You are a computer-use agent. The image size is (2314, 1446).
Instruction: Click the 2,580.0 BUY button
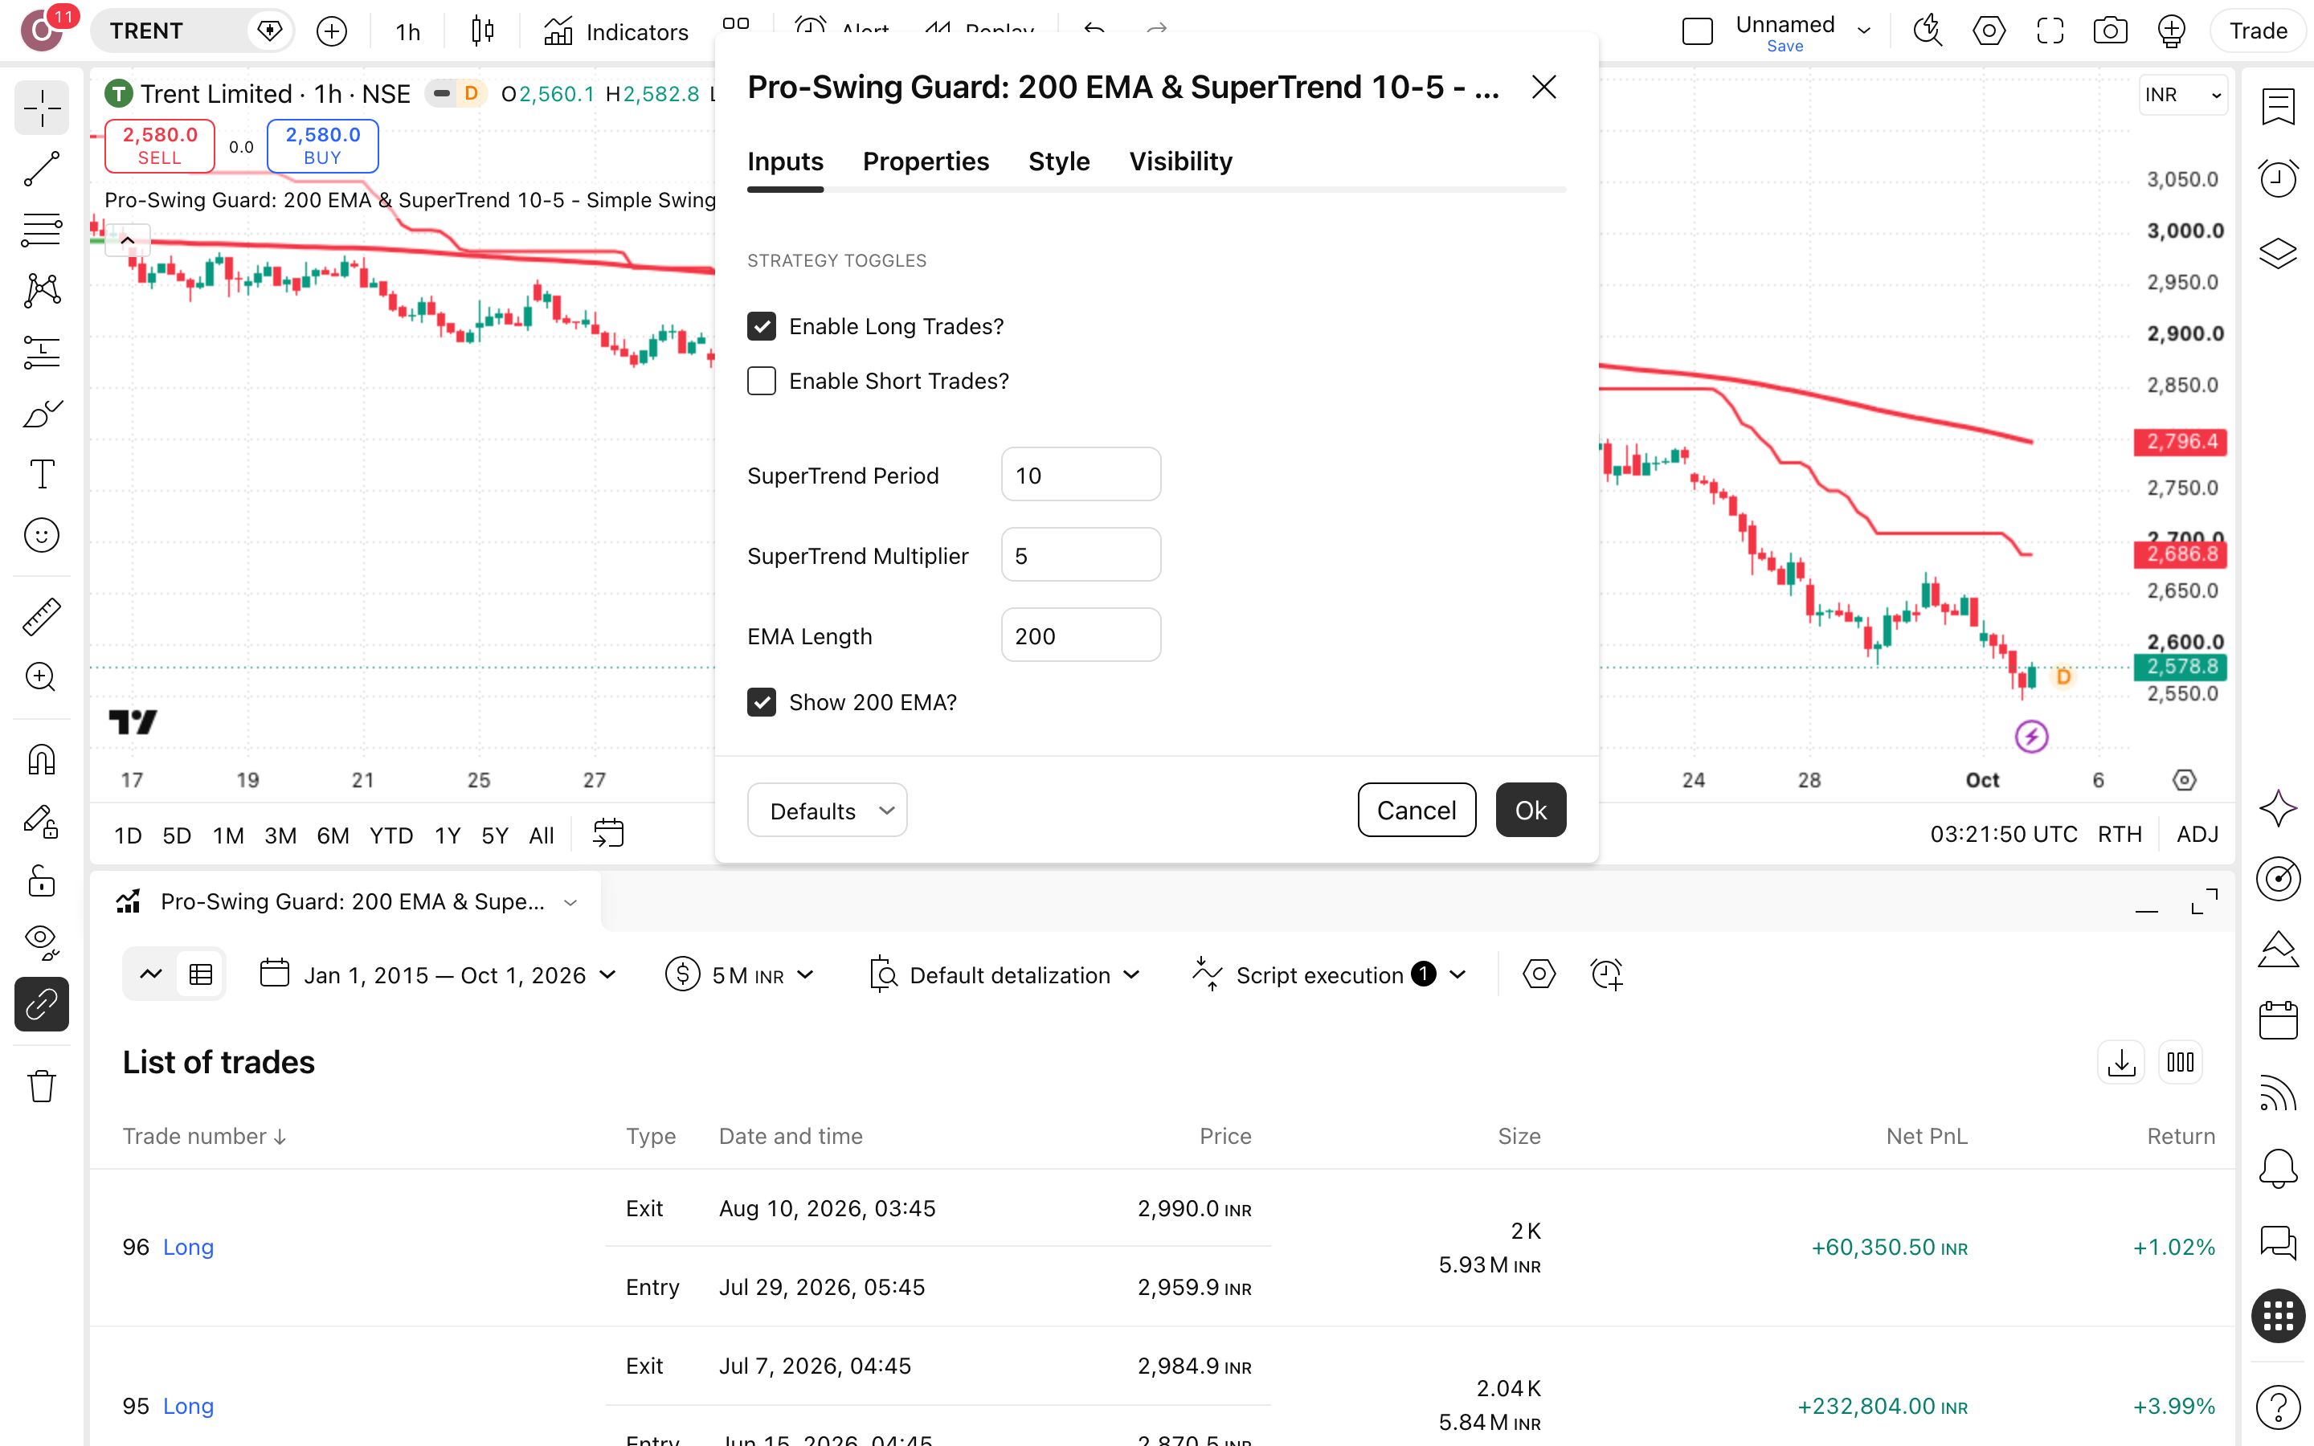point(322,145)
